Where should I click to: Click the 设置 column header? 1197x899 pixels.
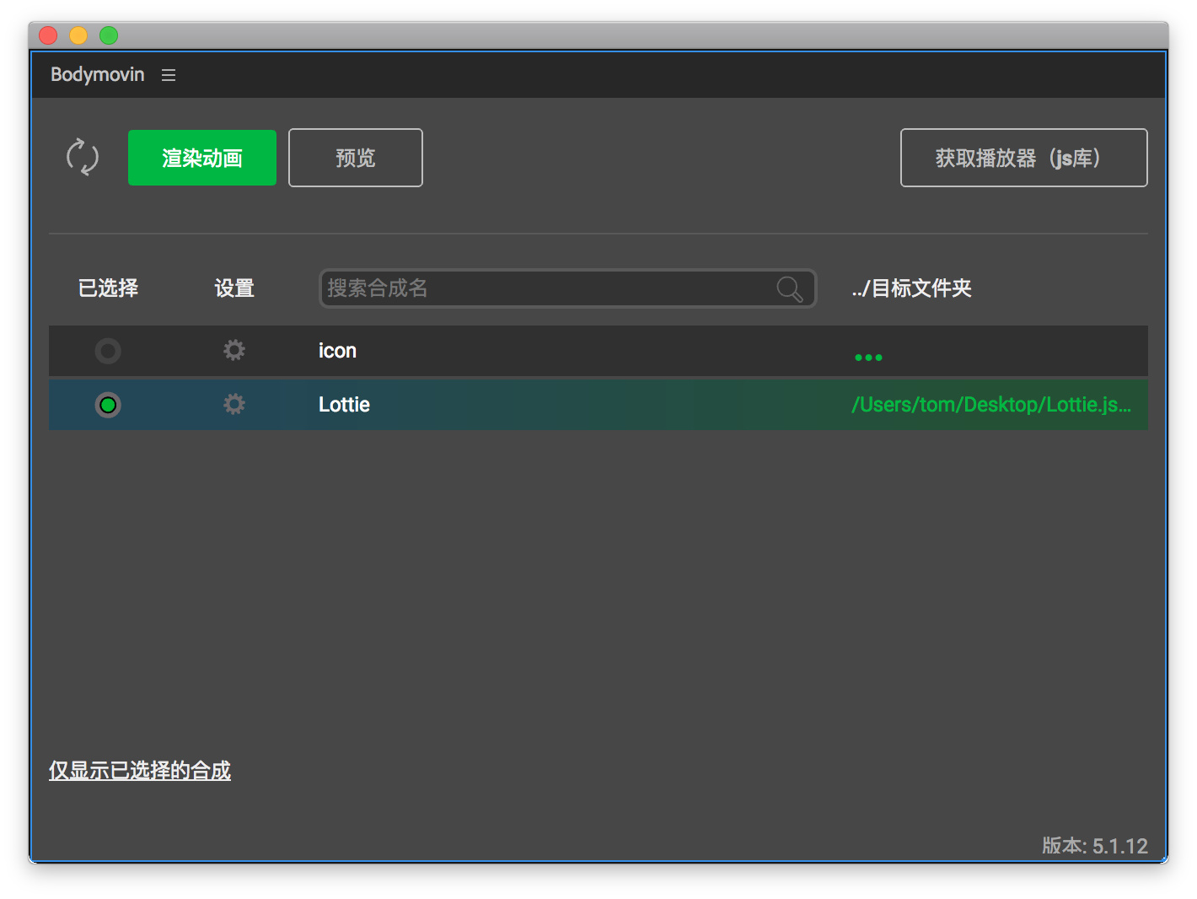pos(234,288)
